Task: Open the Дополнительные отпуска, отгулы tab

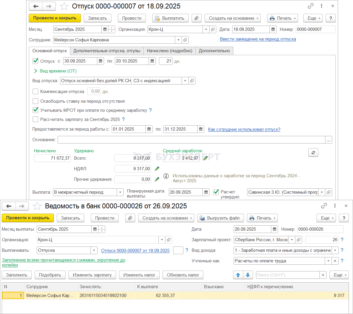Action: (x=107, y=51)
